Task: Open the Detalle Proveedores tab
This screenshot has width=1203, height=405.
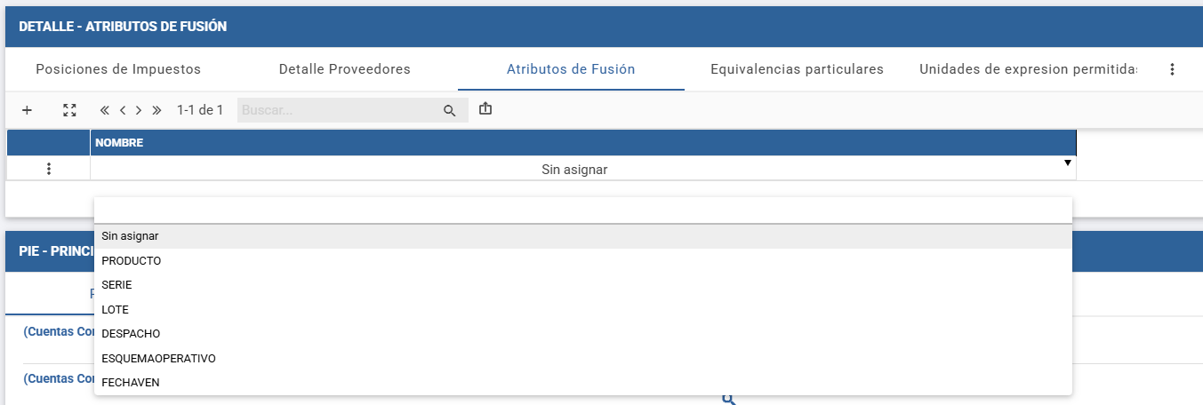Action: pyautogui.click(x=345, y=69)
